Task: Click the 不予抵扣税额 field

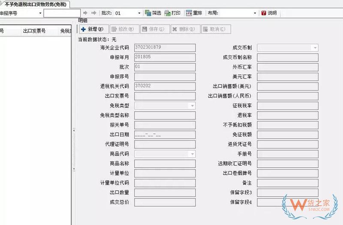Action: coord(288,125)
